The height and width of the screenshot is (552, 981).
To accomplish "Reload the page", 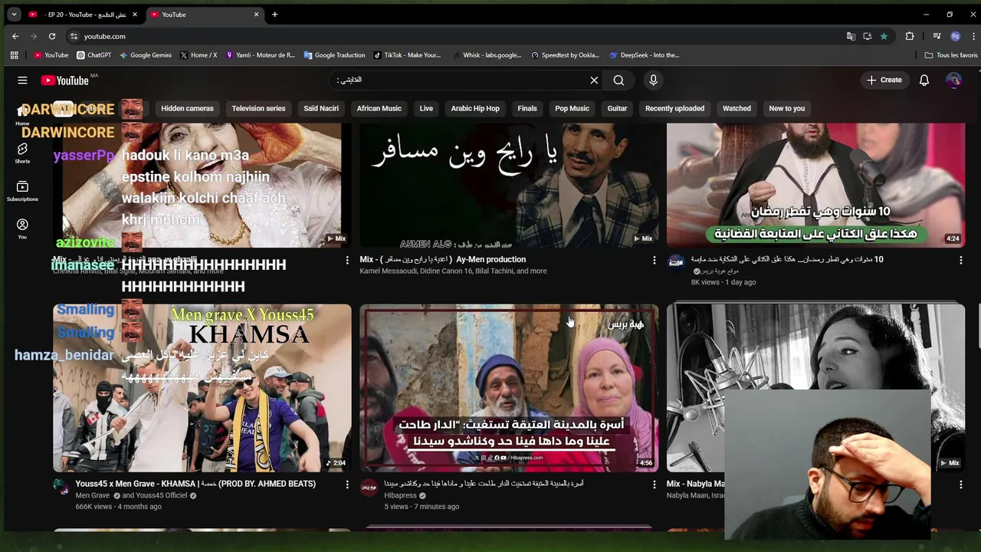I will [52, 36].
